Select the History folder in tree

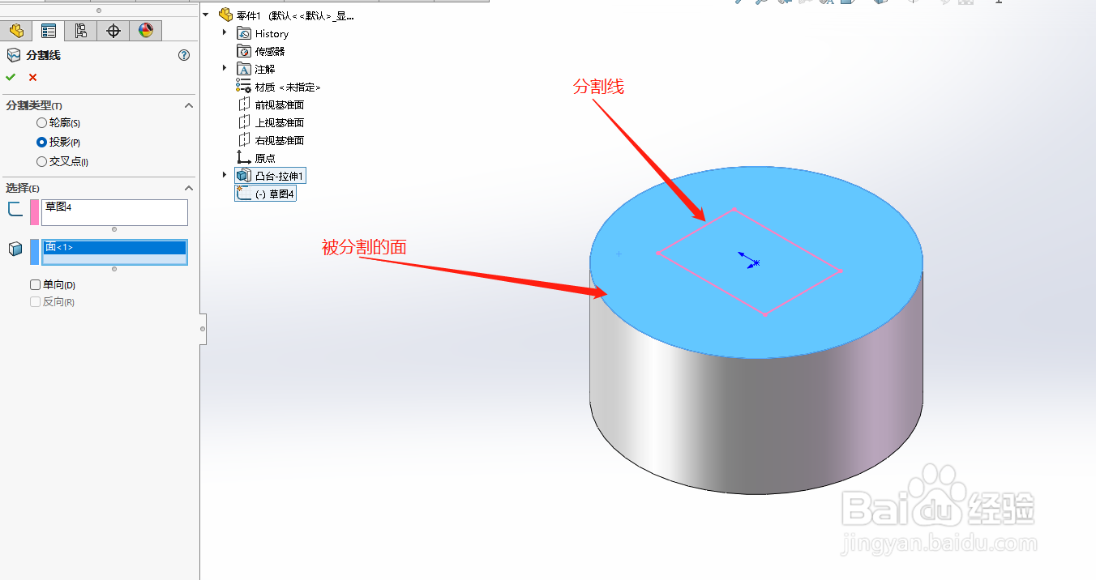point(263,33)
